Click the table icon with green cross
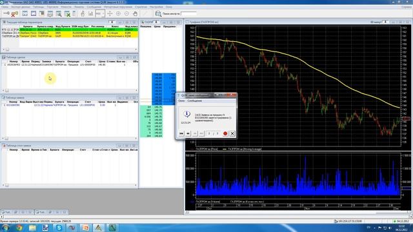The height and width of the screenshot is (232, 413). (67, 14)
